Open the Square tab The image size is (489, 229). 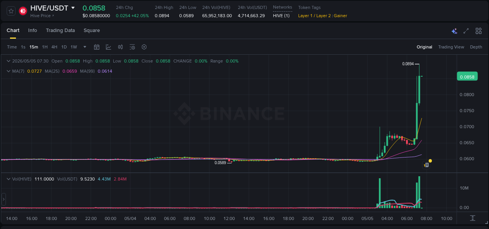coord(92,30)
